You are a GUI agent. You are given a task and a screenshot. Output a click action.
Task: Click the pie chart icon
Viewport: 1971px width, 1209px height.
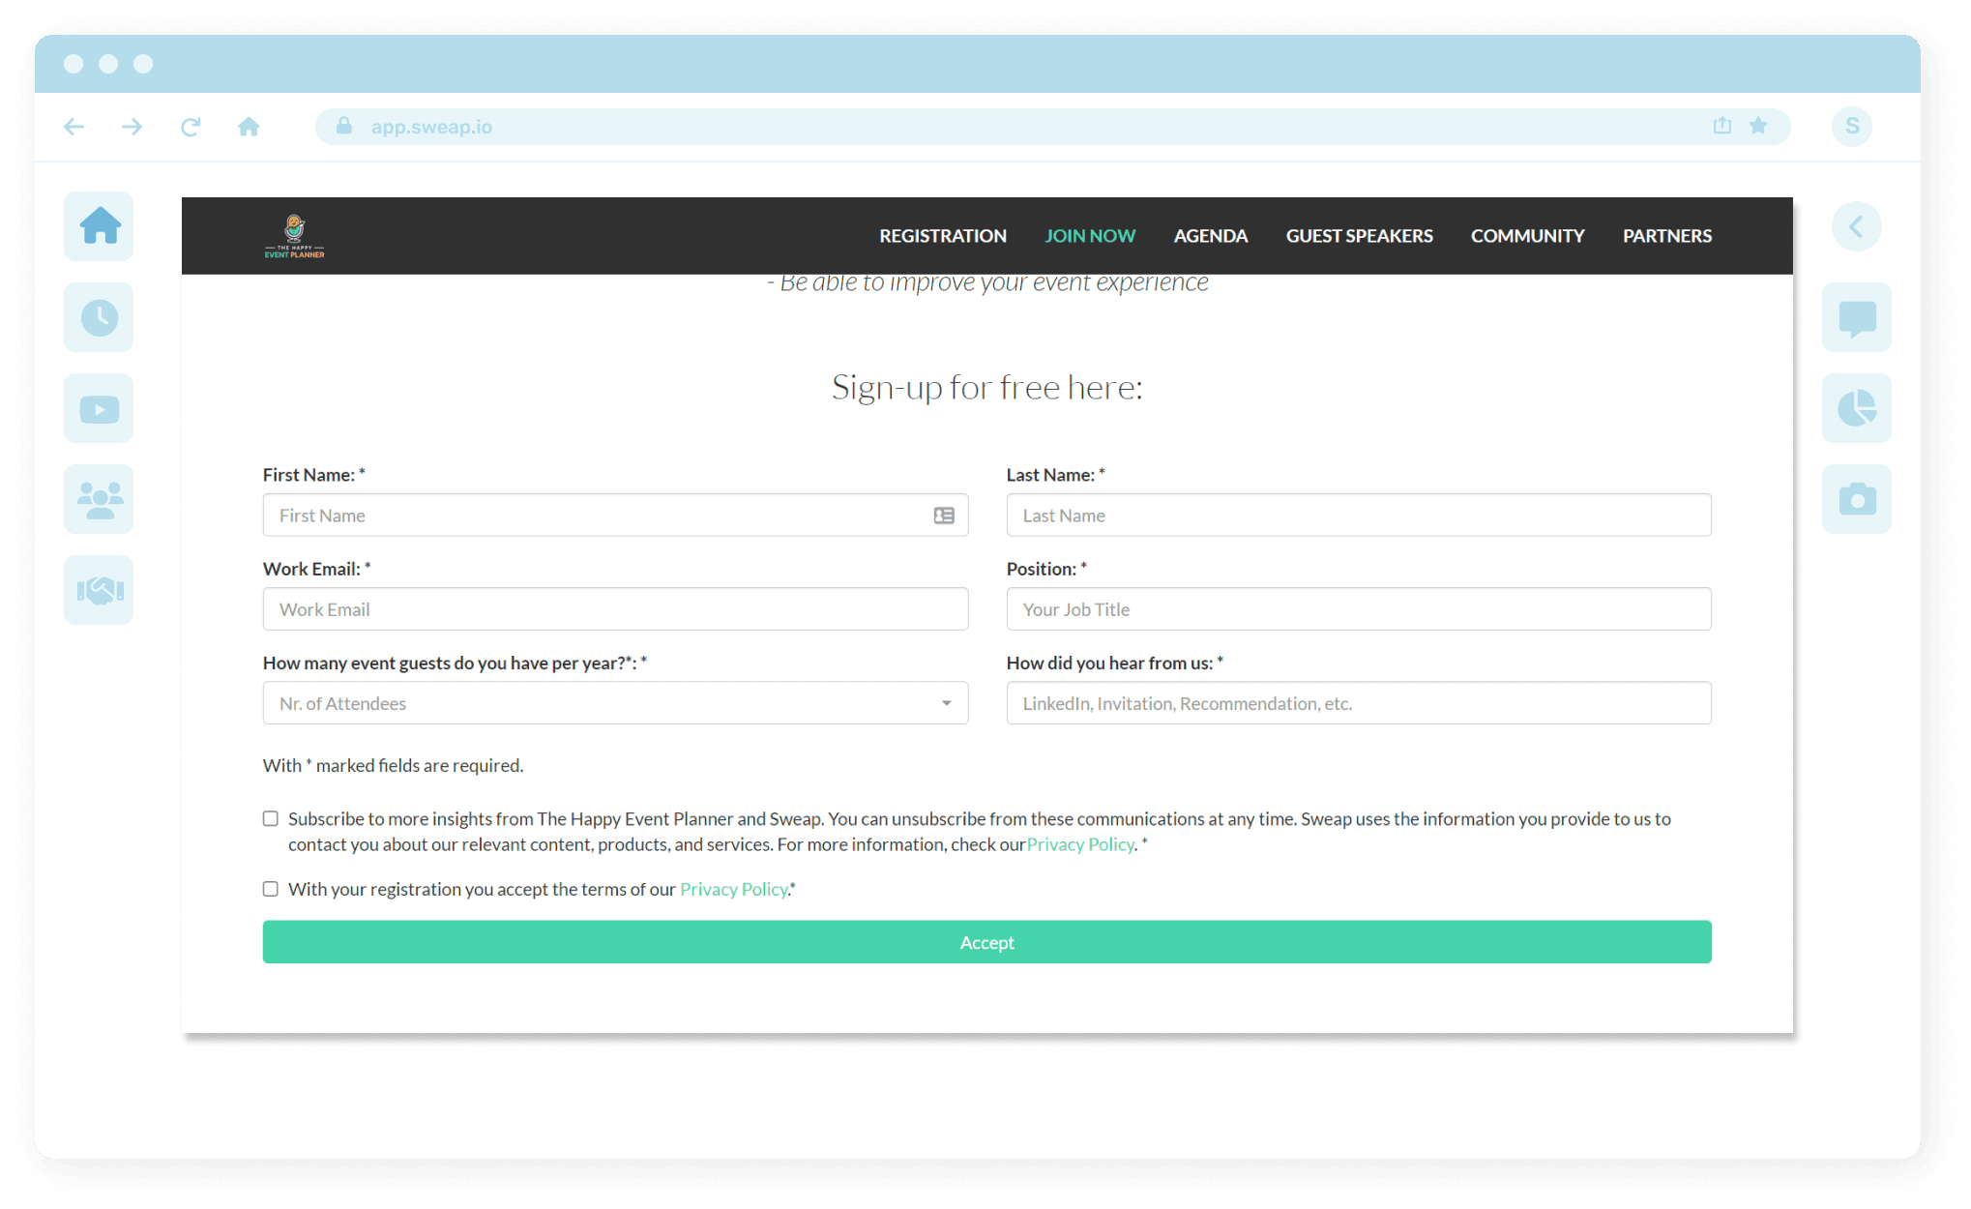coord(1857,409)
